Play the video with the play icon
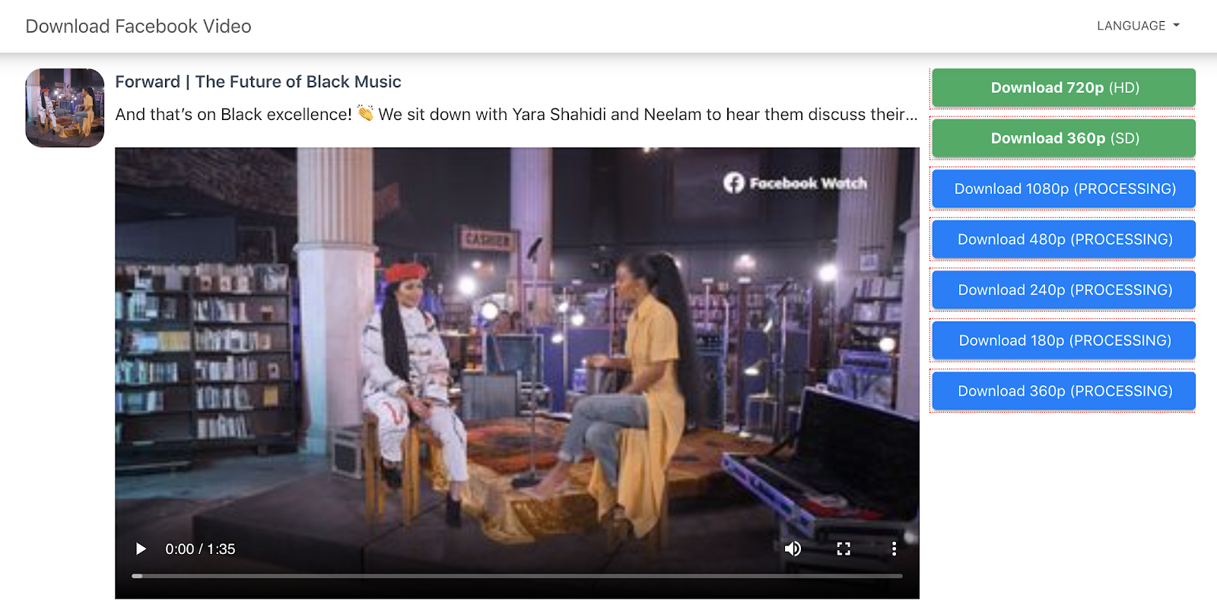Viewport: 1217px width, 614px height. click(141, 549)
